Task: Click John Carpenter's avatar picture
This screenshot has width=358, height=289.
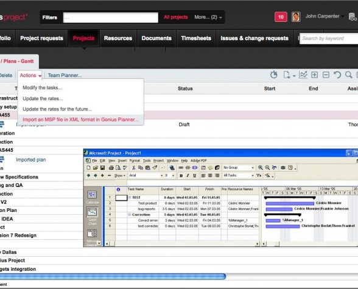Action: click(x=296, y=17)
